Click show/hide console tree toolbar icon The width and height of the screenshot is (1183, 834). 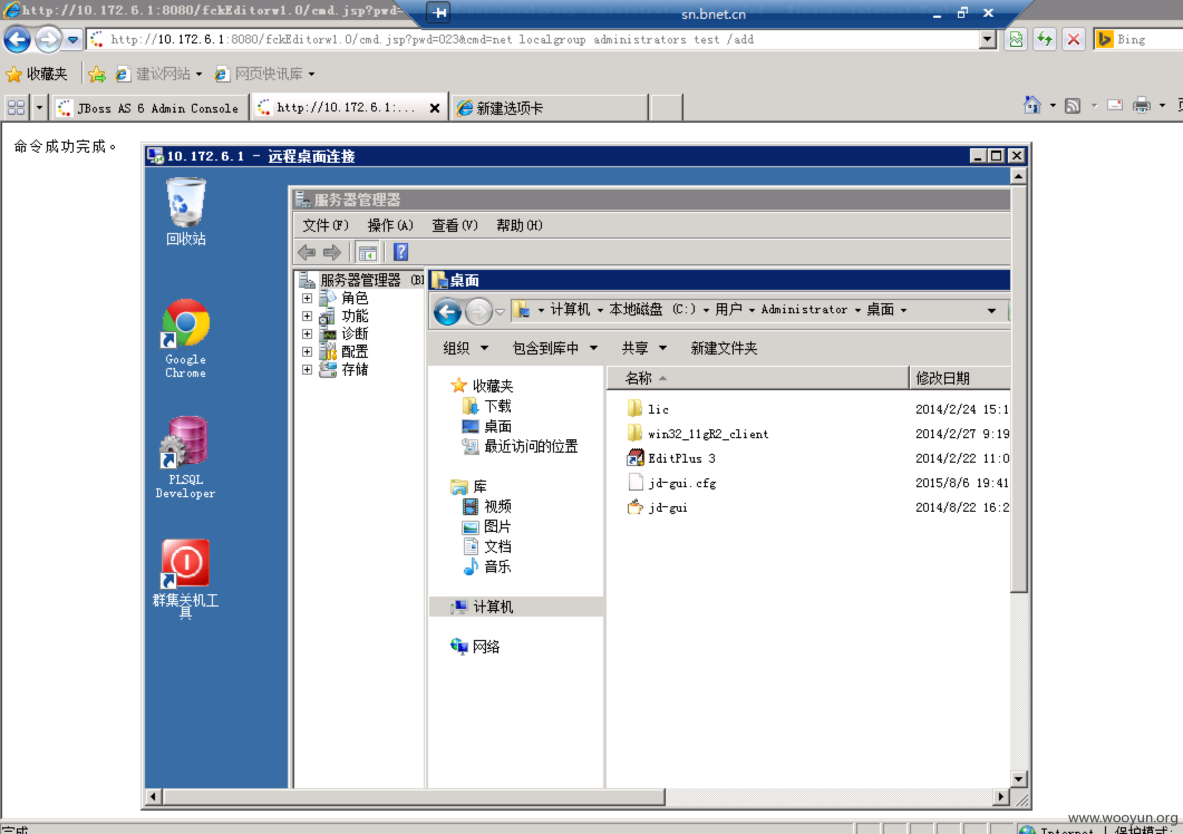point(367,253)
